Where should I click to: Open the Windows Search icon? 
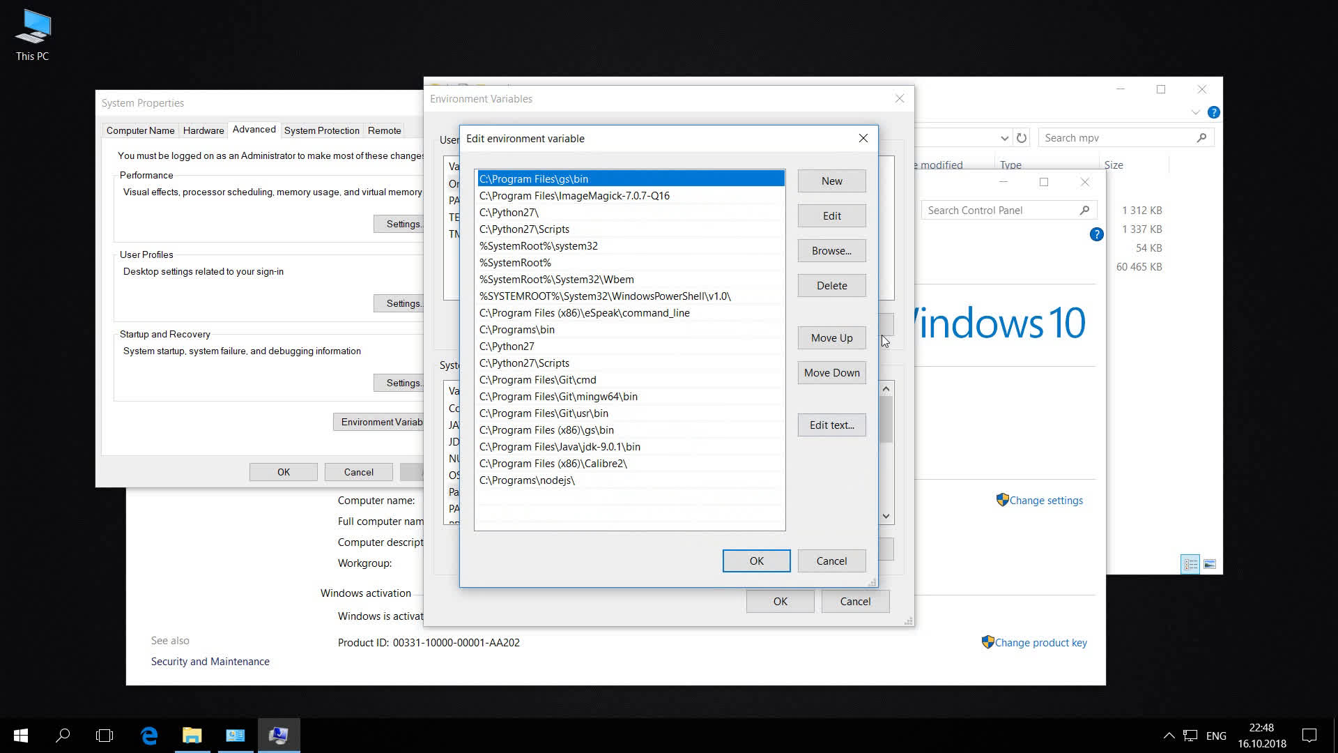coord(63,735)
